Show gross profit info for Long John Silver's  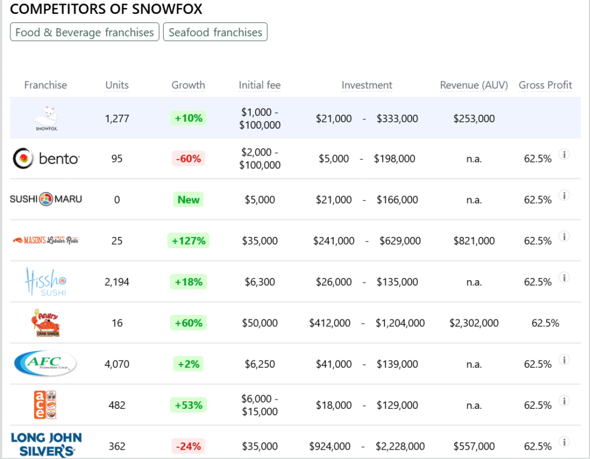coord(563,442)
